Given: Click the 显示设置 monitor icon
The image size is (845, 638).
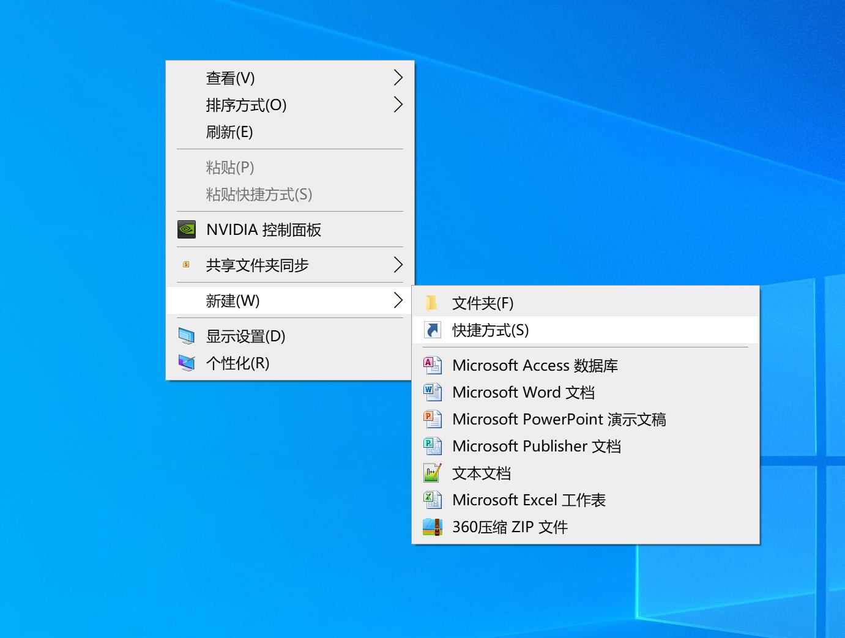Looking at the screenshot, I should click(186, 336).
